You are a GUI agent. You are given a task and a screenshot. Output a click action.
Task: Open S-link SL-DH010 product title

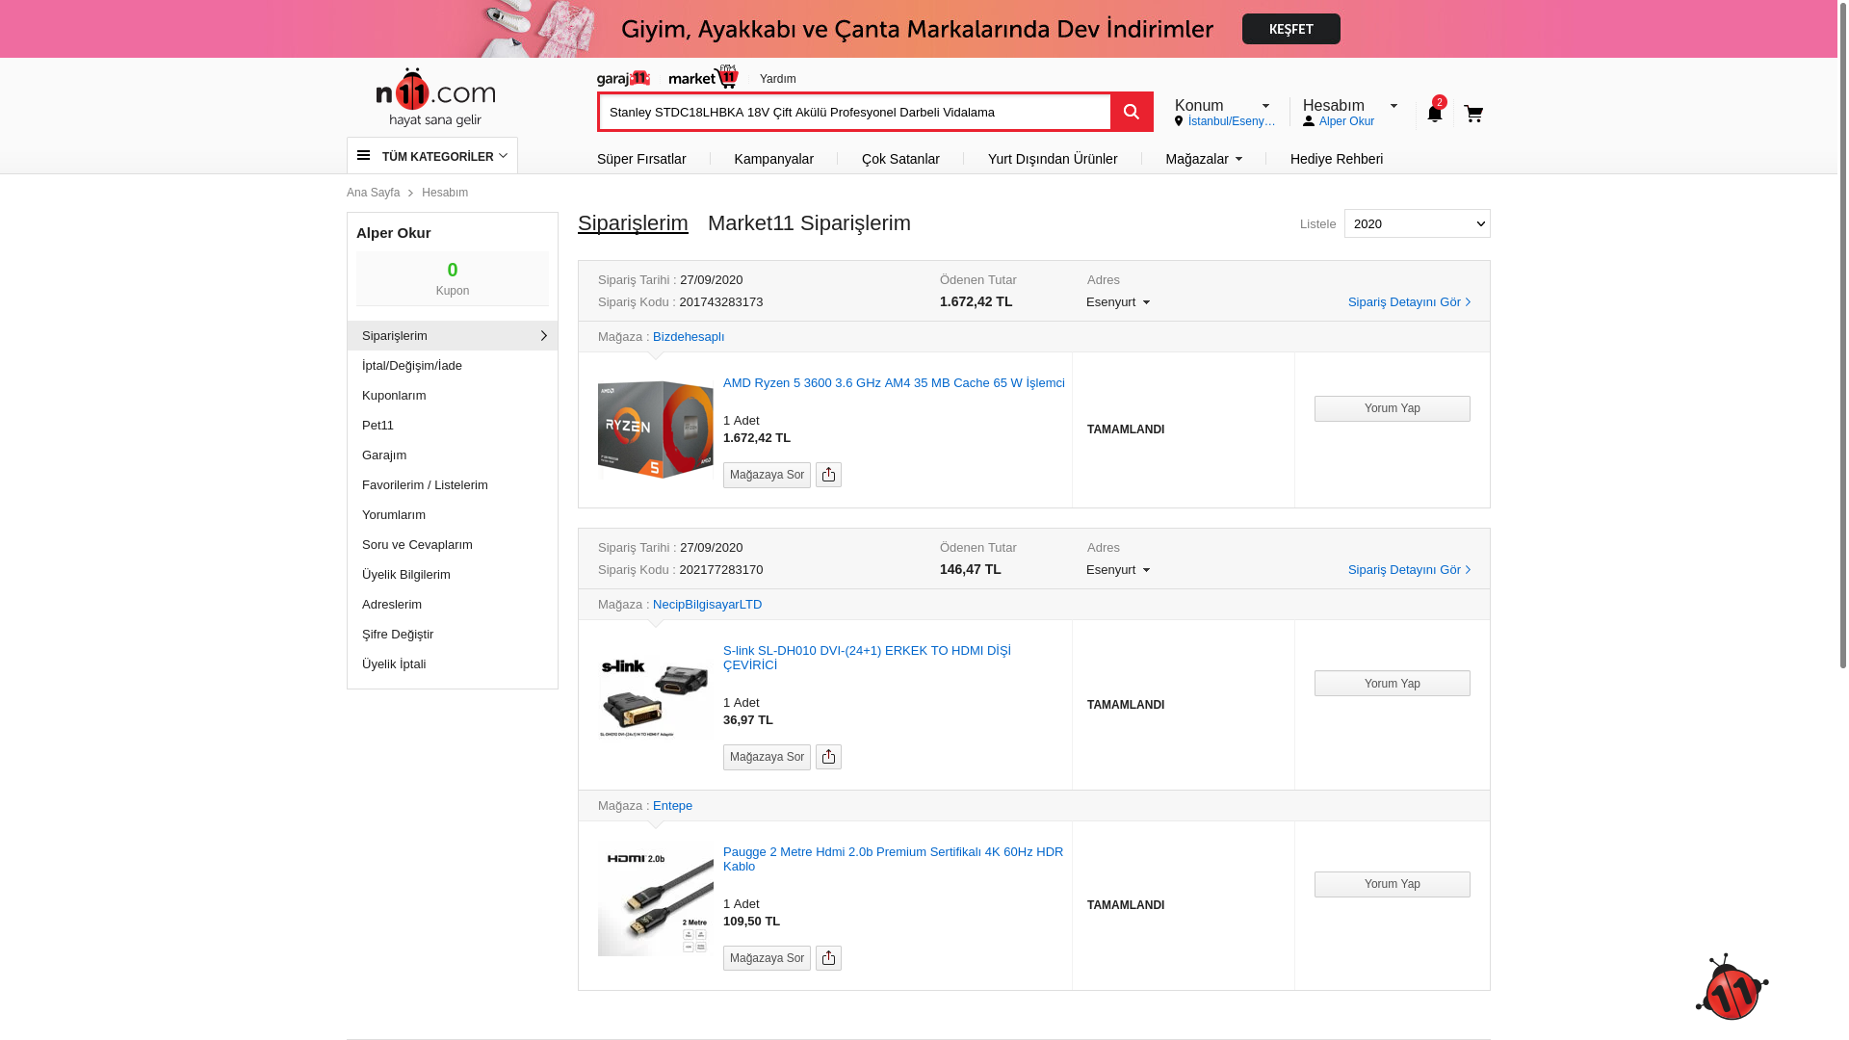coord(867,658)
